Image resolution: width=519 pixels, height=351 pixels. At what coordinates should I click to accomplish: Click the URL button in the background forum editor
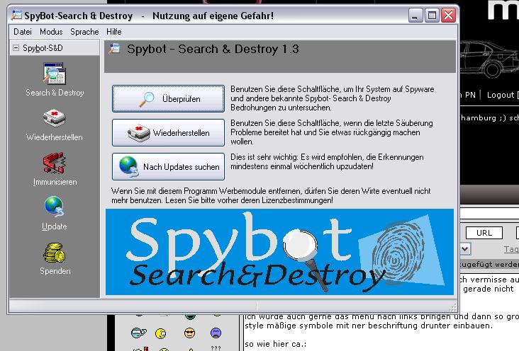[484, 233]
